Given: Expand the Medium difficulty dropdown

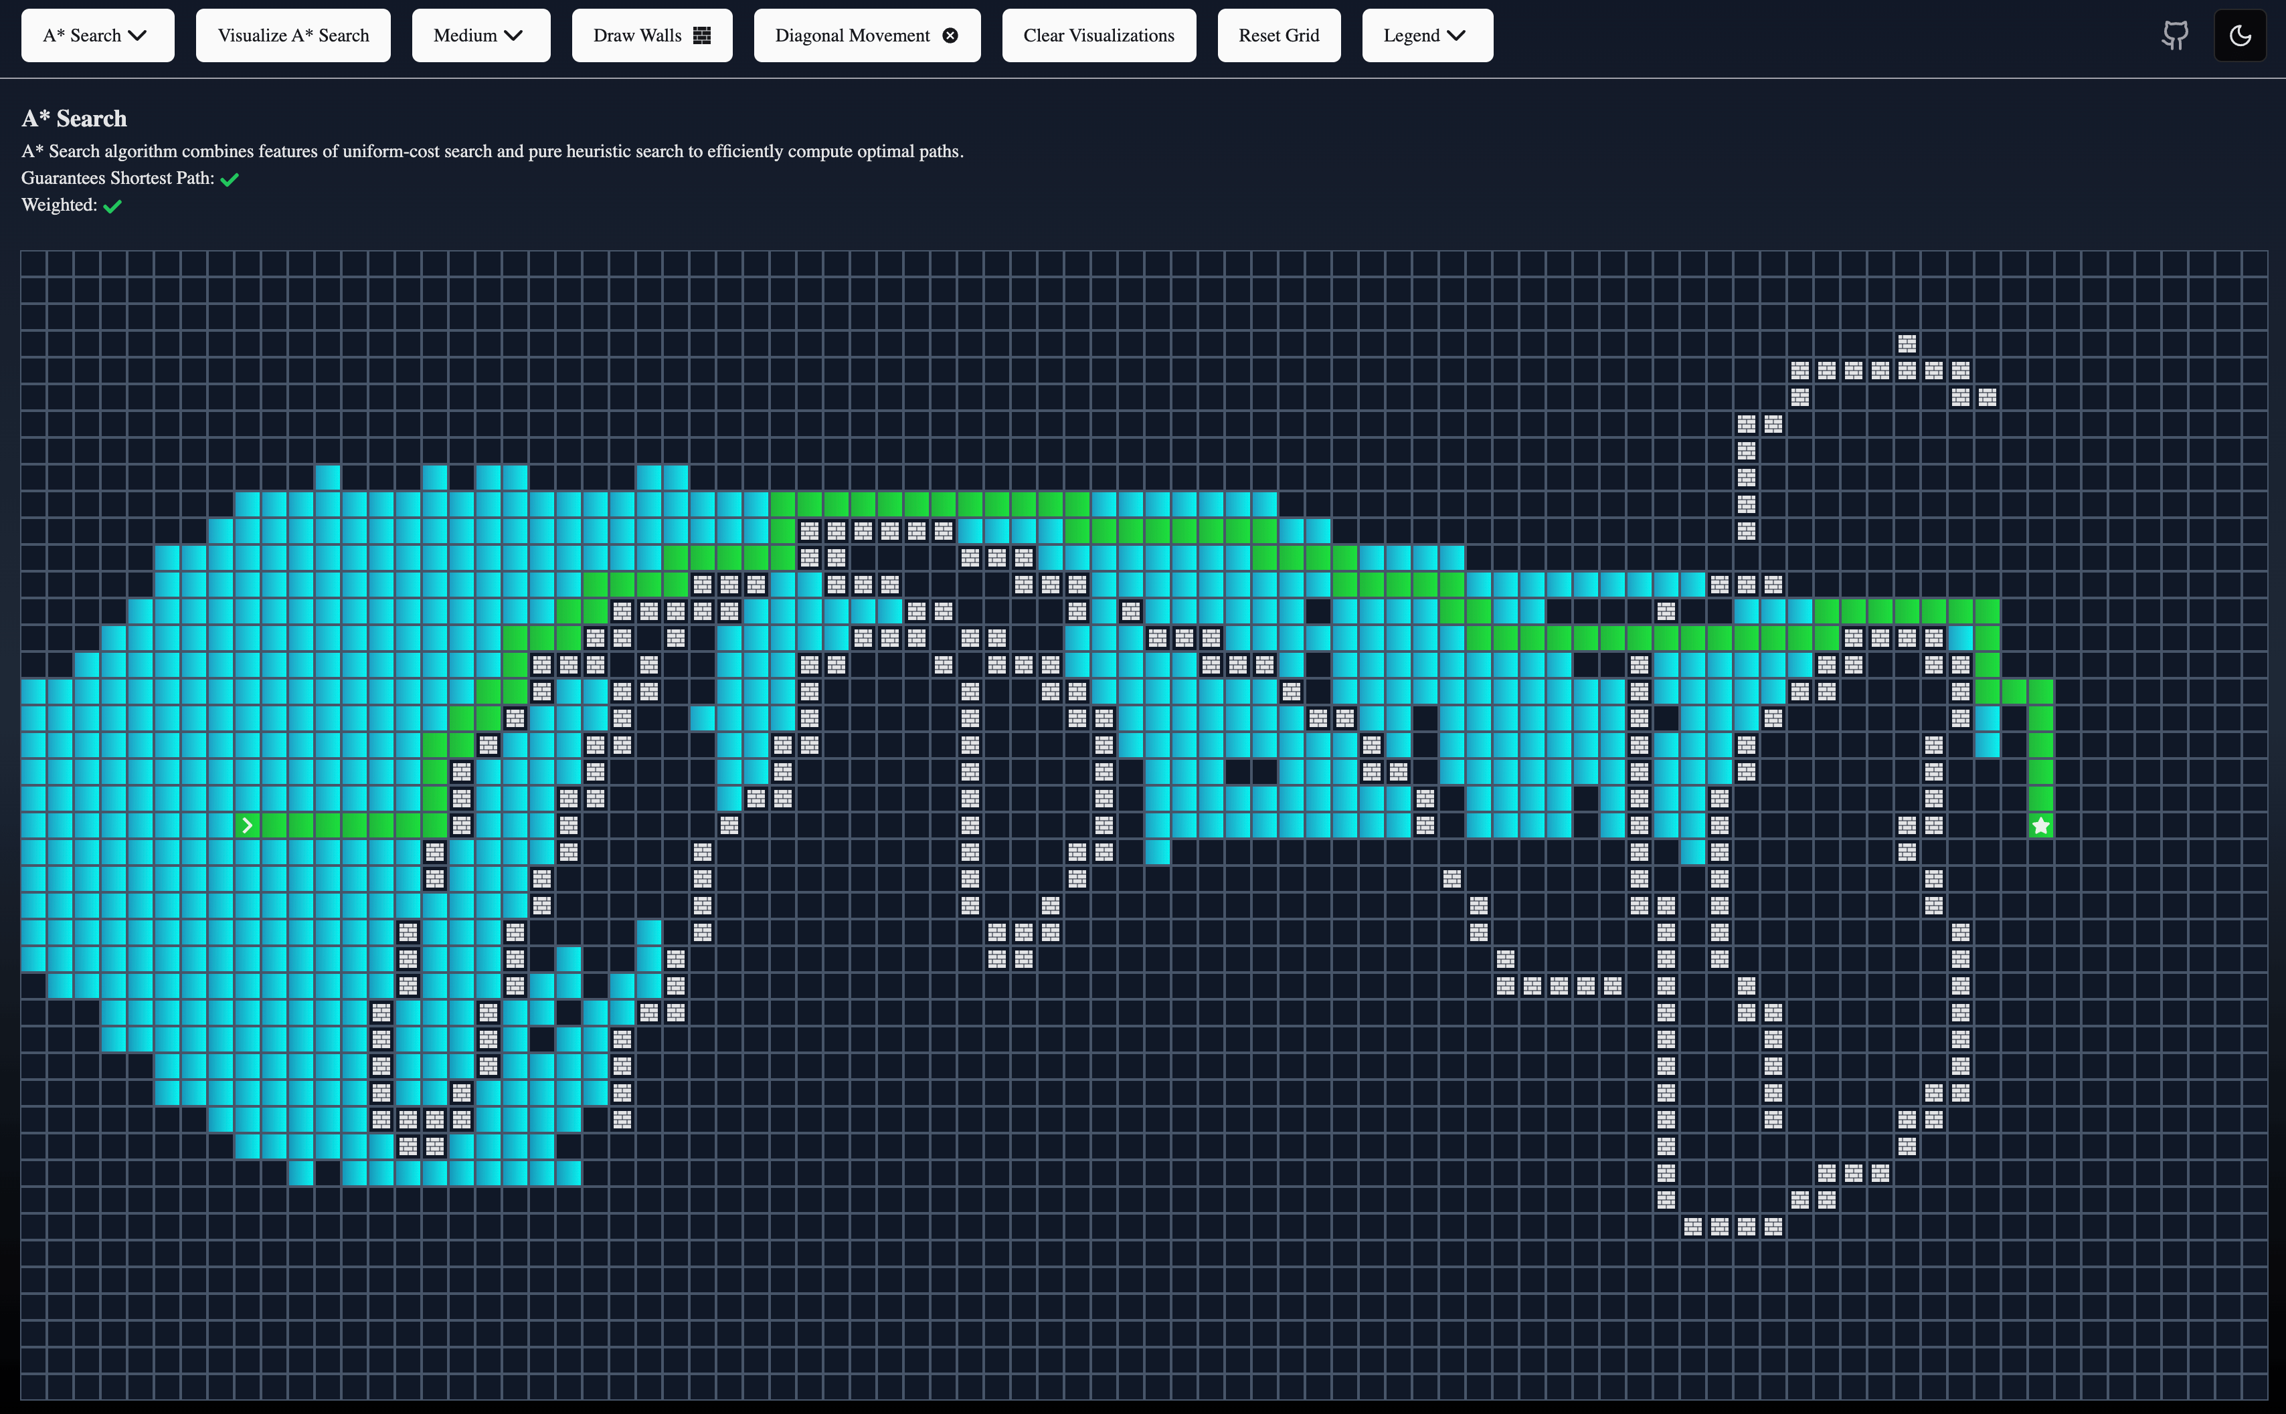Looking at the screenshot, I should tap(480, 34).
